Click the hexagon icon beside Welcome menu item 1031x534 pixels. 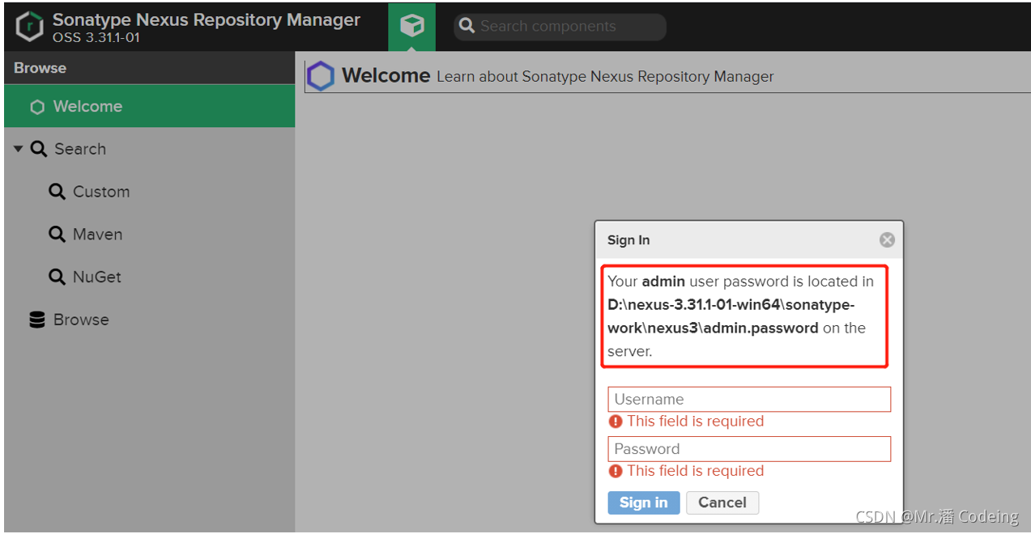[x=37, y=107]
